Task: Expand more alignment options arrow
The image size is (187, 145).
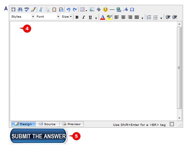Action: click(142, 18)
